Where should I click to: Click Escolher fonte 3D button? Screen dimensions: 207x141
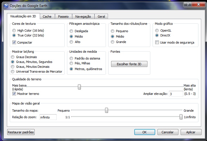(129, 64)
